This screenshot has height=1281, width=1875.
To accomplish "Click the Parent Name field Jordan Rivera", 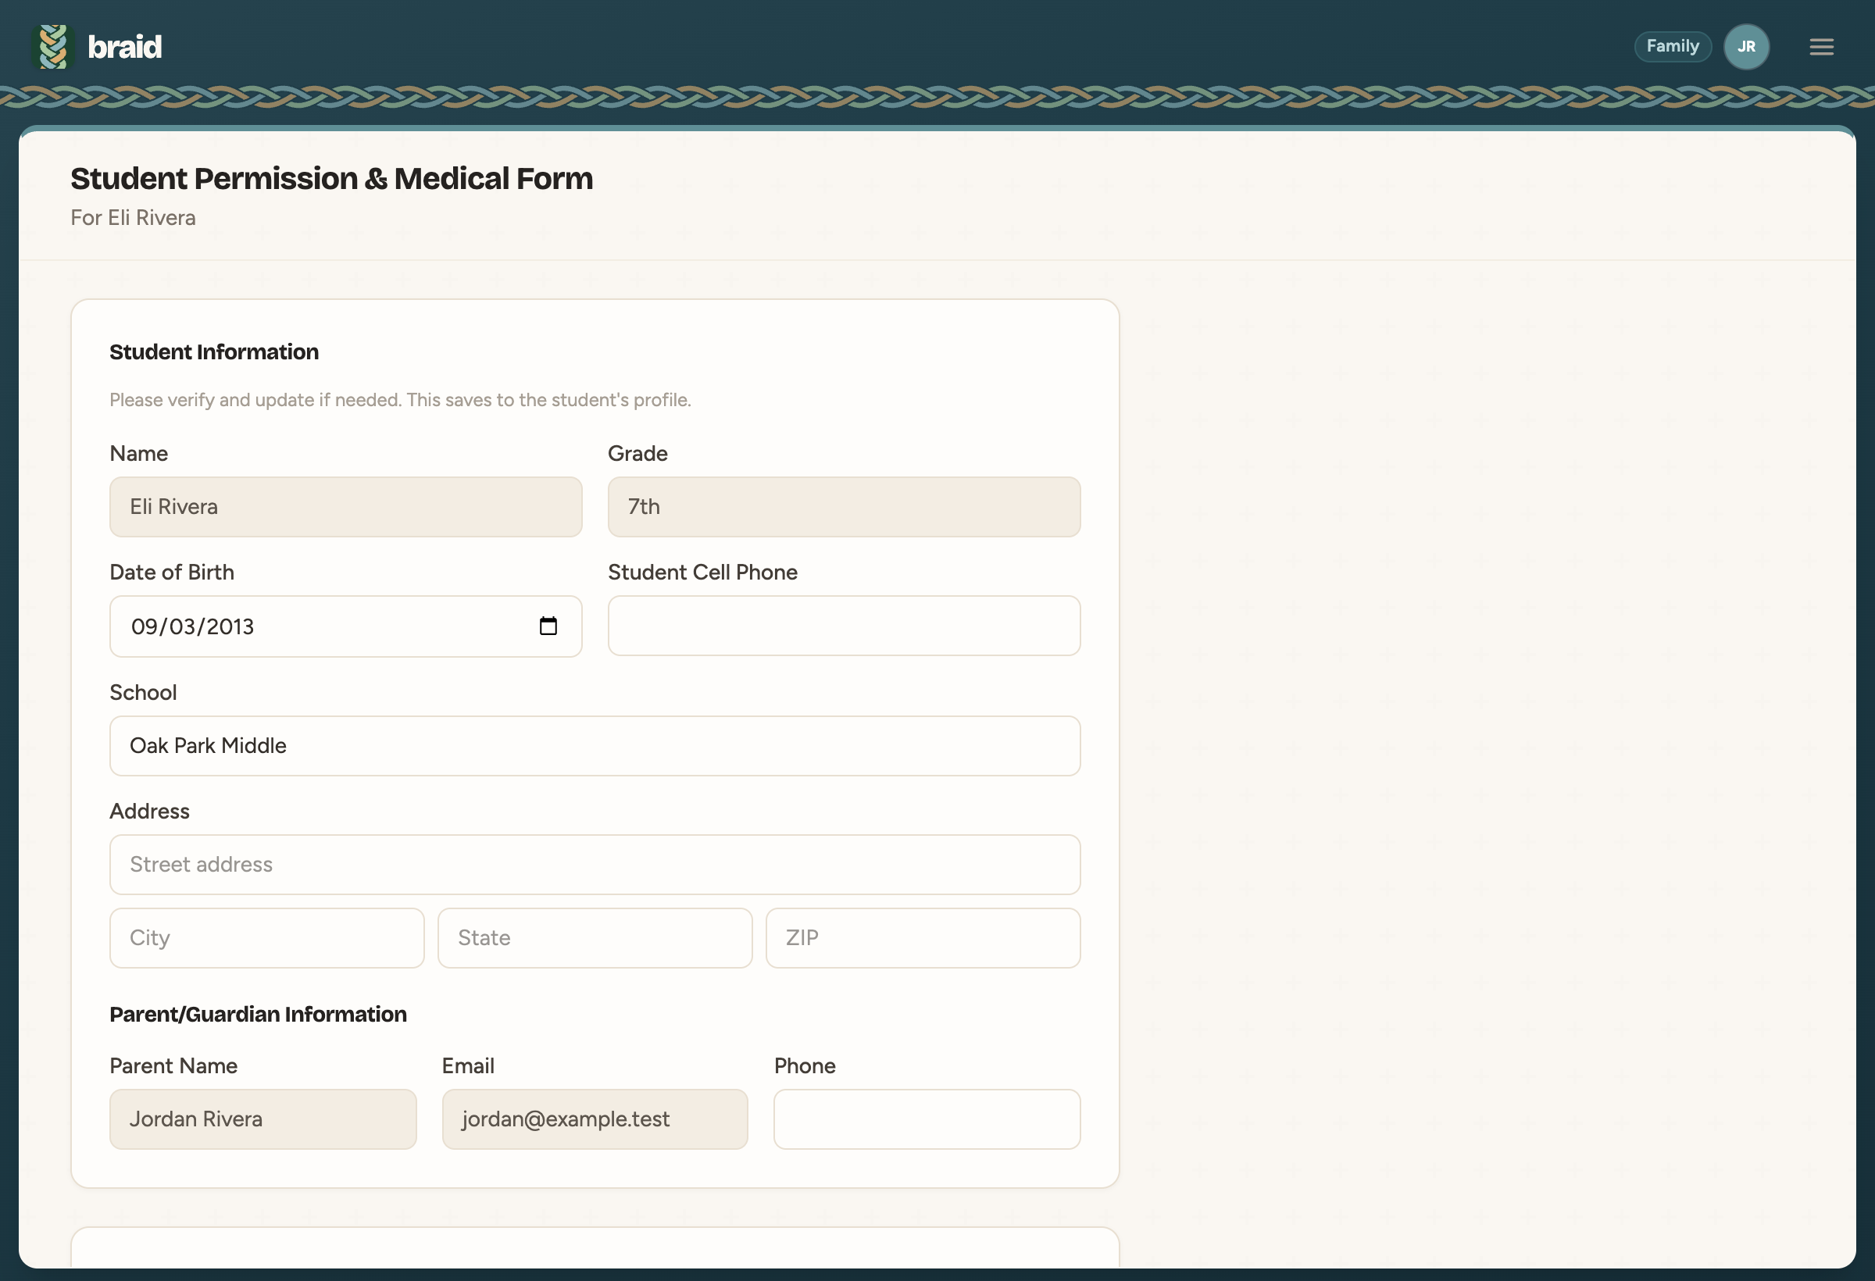I will click(263, 1119).
